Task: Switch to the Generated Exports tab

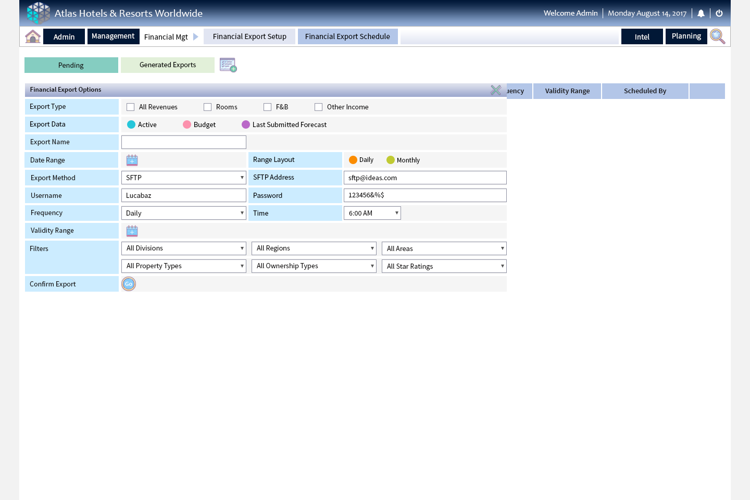Action: pos(168,65)
